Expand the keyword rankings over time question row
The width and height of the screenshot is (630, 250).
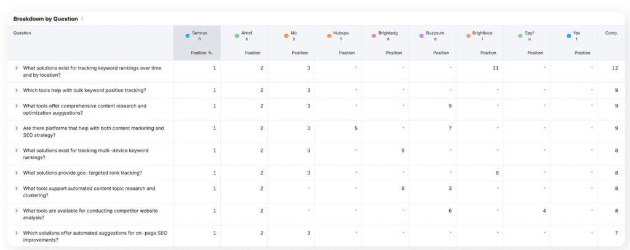[17, 68]
